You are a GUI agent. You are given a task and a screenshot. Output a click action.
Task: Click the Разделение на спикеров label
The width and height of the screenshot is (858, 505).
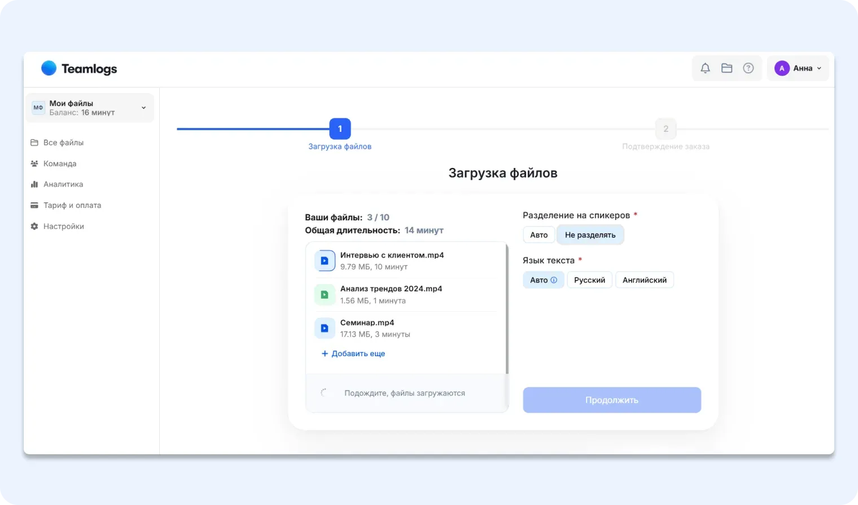pyautogui.click(x=576, y=215)
